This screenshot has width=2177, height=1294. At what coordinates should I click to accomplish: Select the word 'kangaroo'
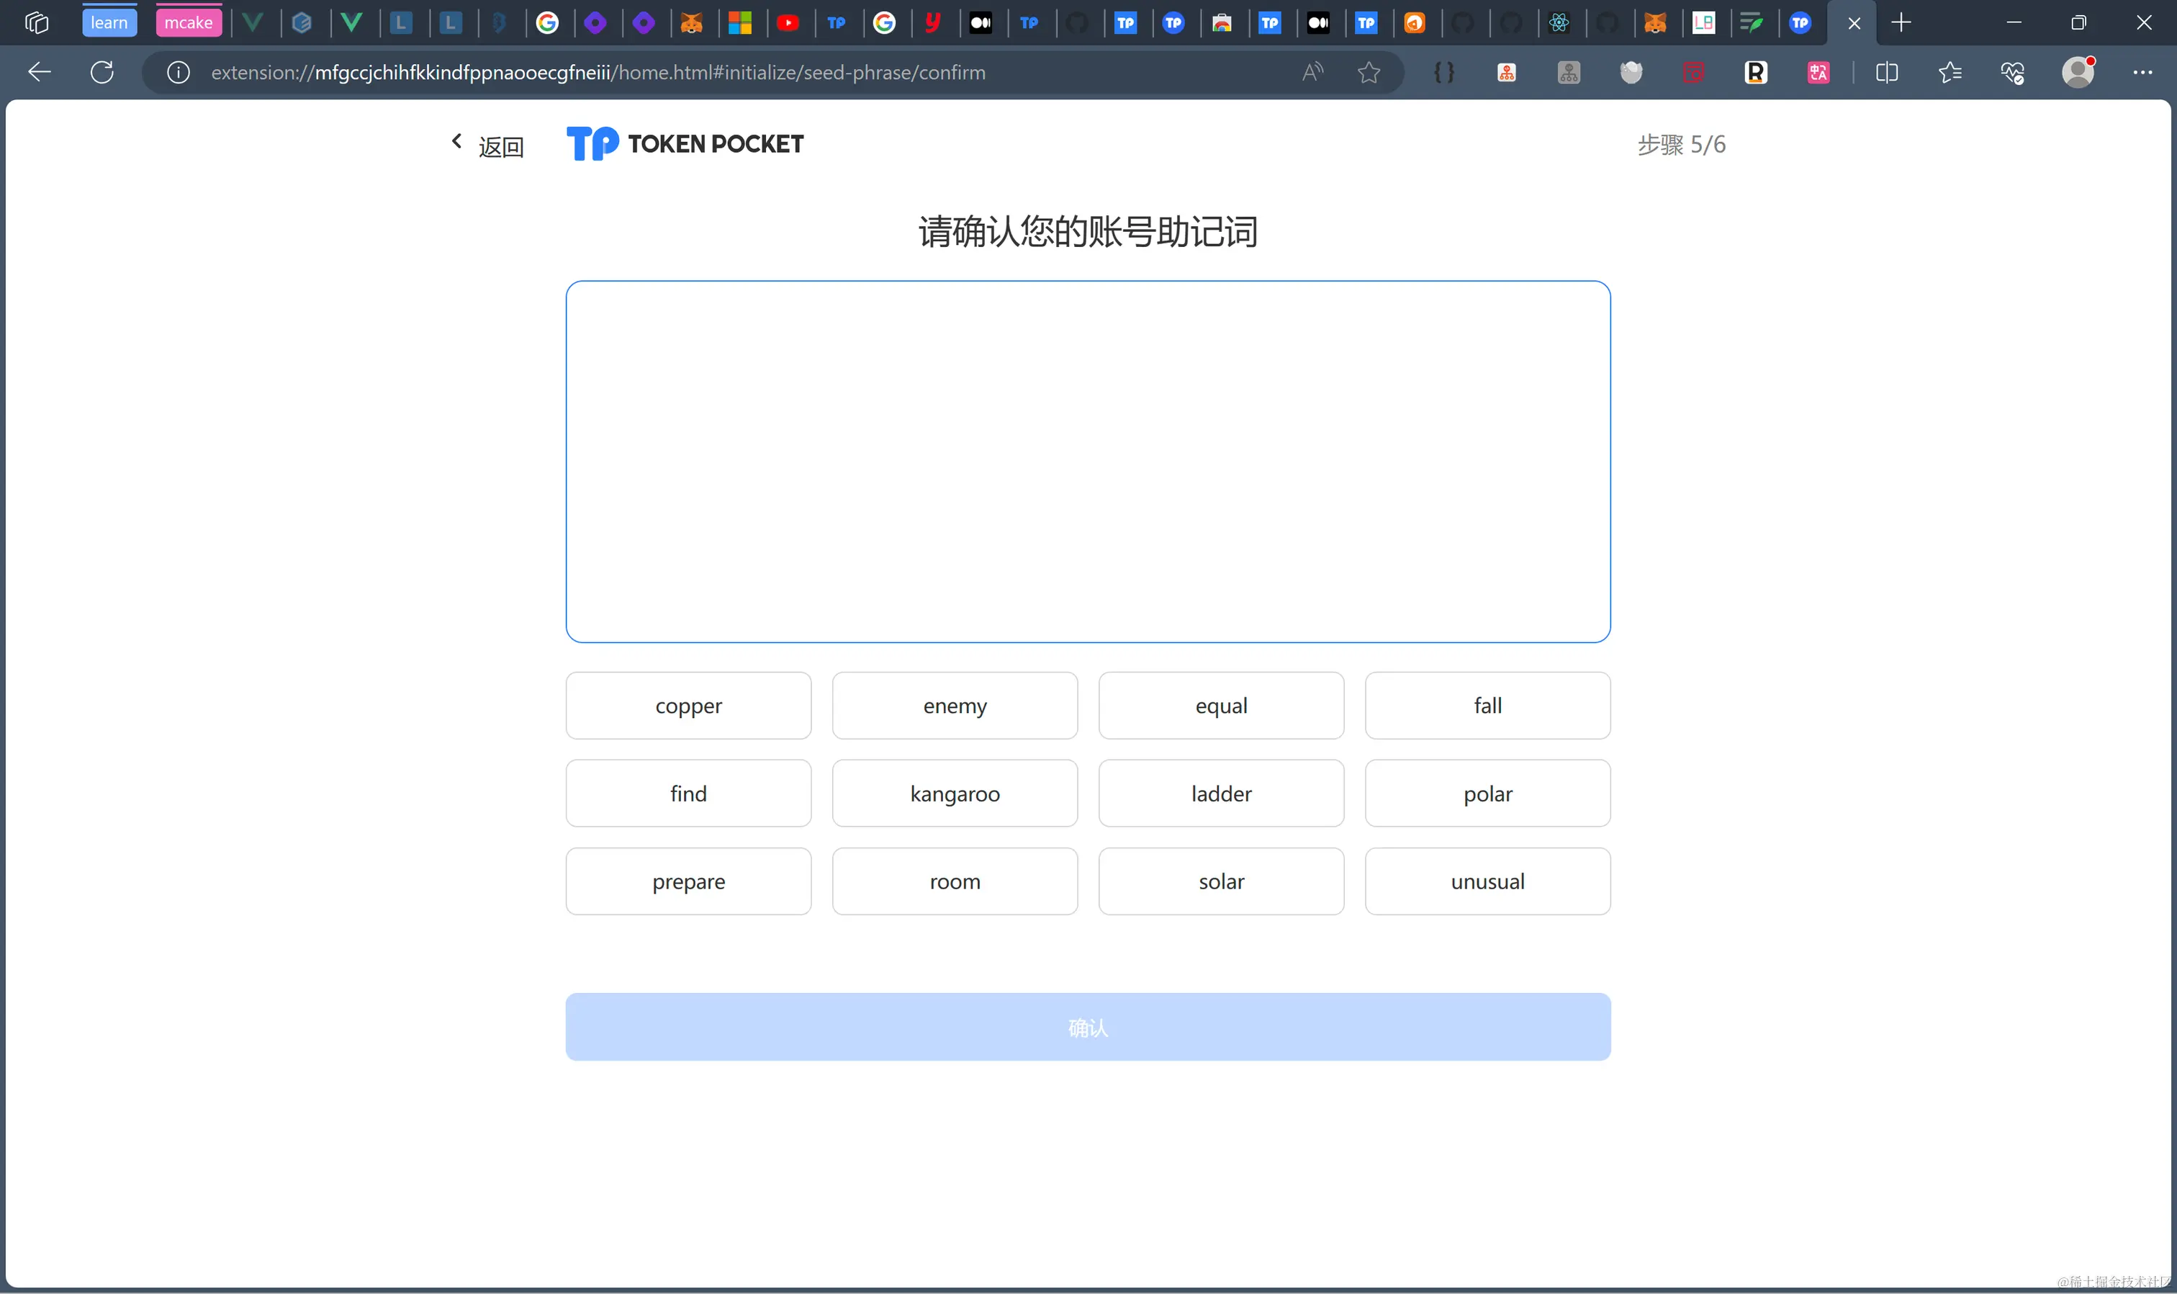click(955, 794)
